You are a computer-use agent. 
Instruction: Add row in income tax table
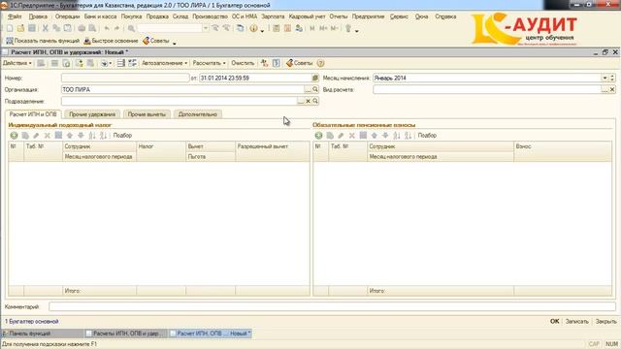(x=14, y=136)
